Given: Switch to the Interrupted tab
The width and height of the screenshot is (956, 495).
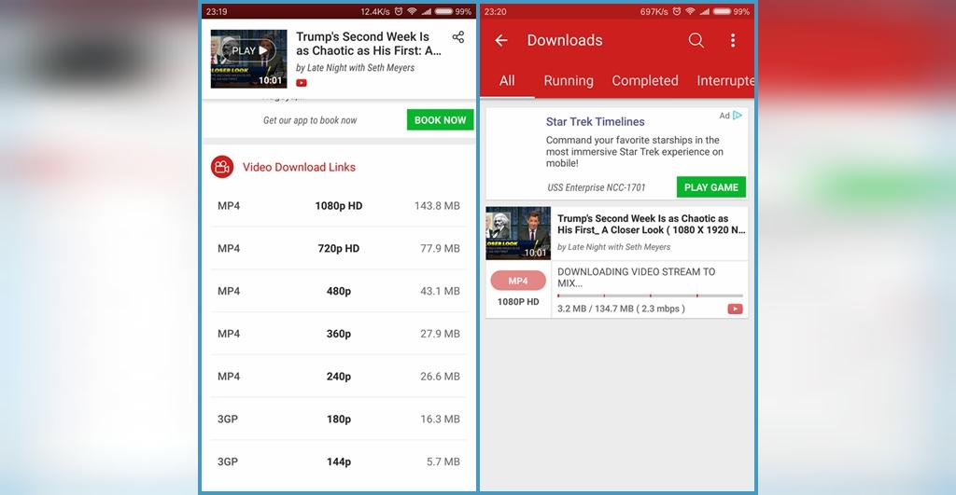Looking at the screenshot, I should tap(724, 80).
